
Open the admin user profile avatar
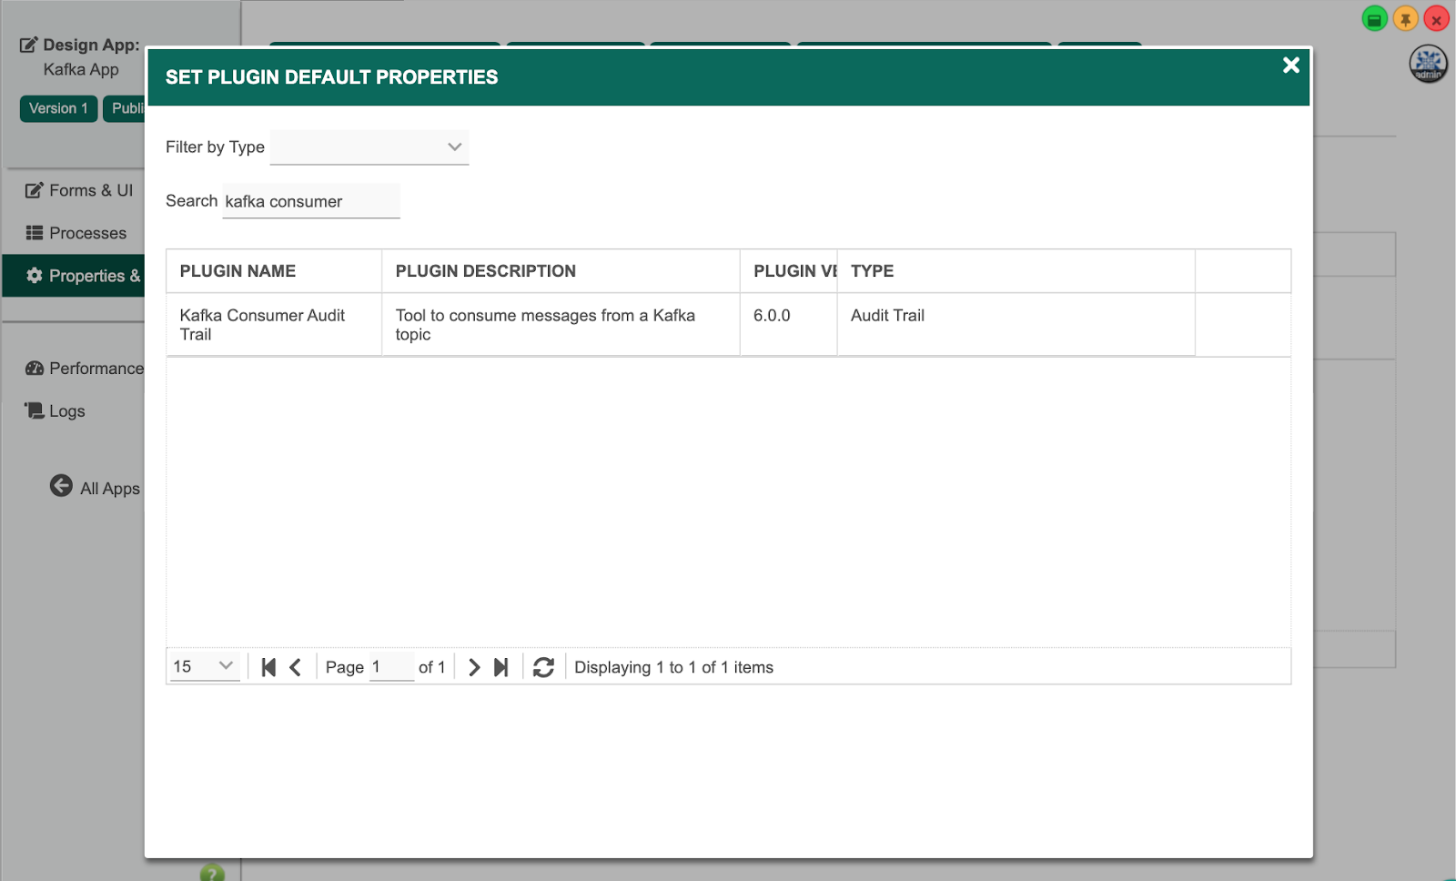[1429, 64]
